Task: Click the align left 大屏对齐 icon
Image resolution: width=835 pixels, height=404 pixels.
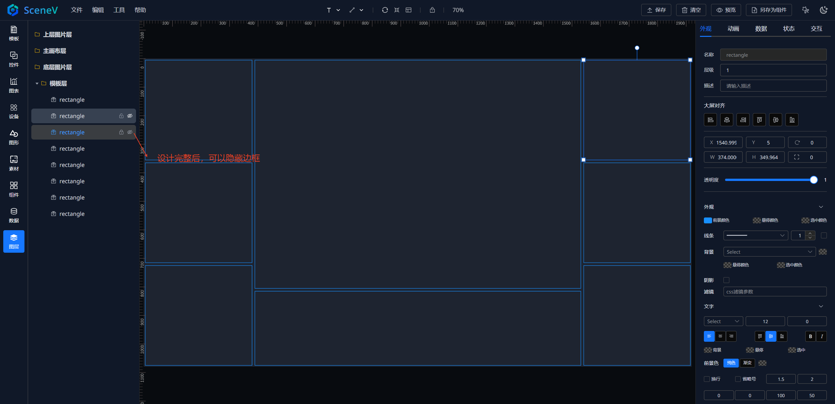Action: (x=710, y=120)
